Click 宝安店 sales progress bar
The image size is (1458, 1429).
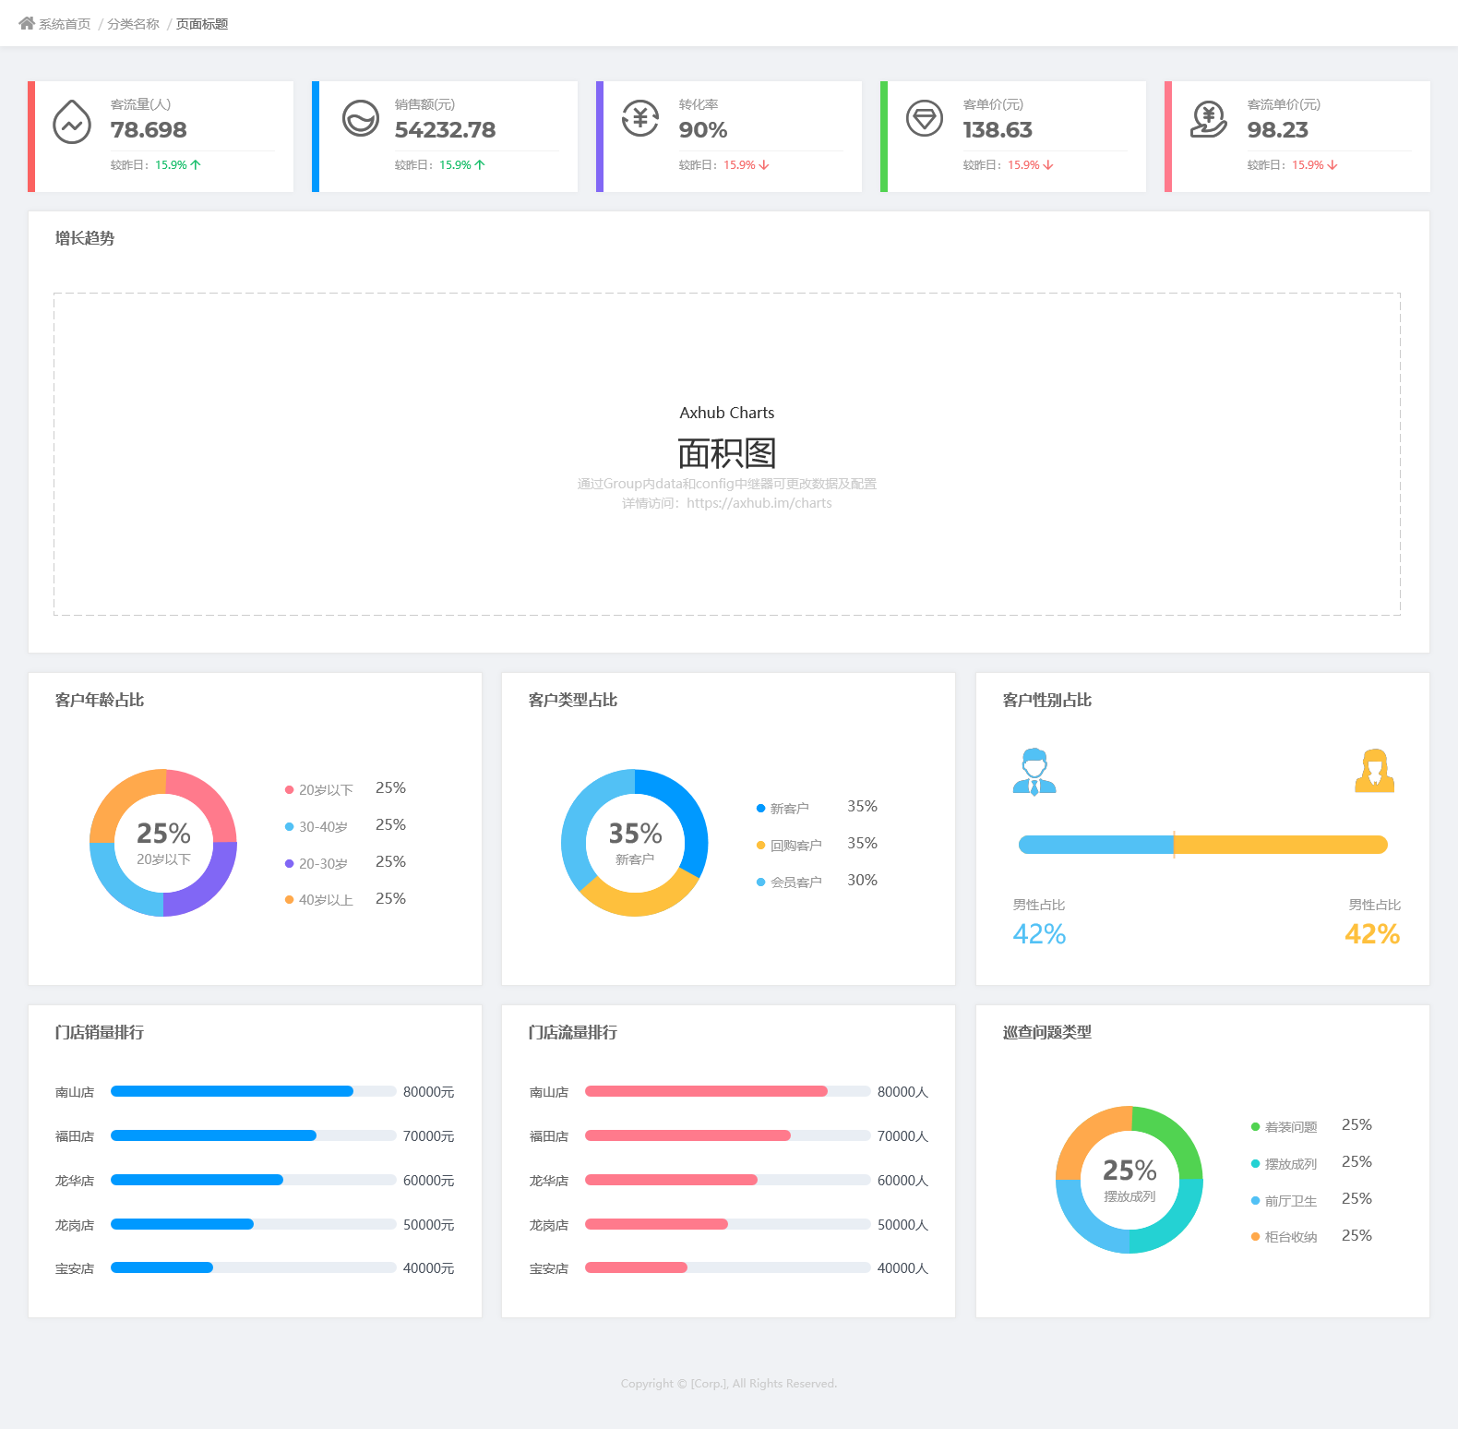point(254,1267)
